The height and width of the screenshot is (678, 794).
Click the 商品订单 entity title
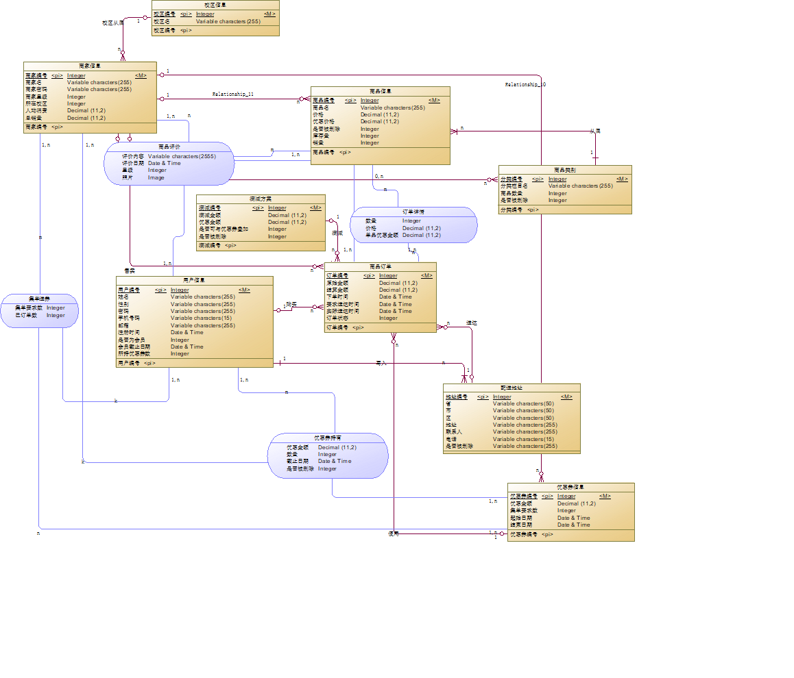coord(381,266)
